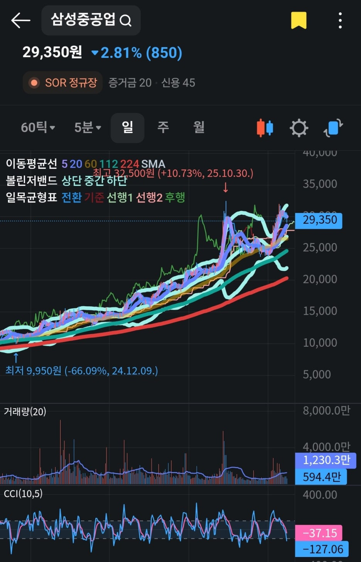Tap the 볼린저밴드 indicator label

coord(32,180)
